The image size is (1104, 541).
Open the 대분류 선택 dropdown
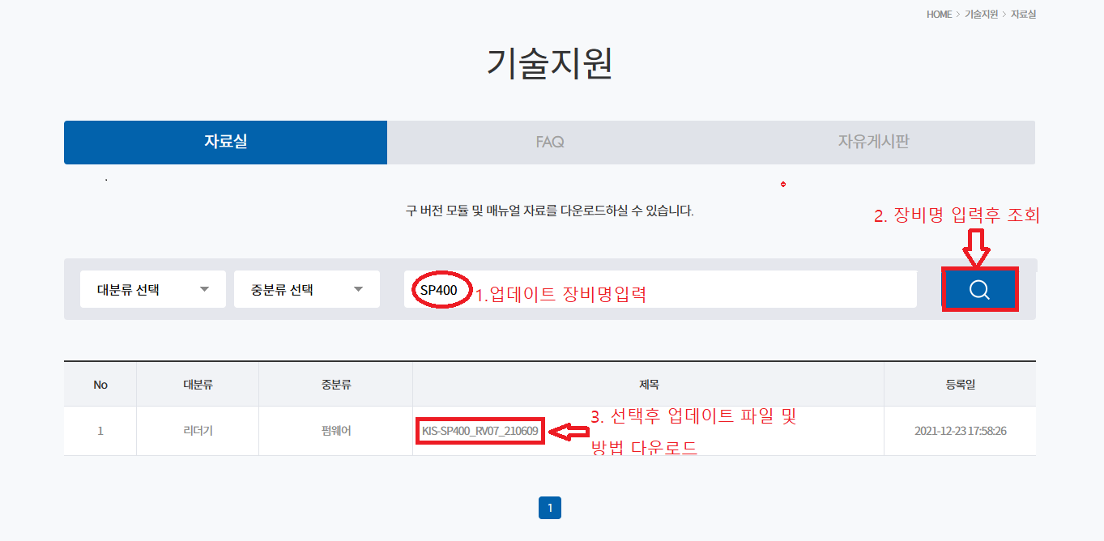pyautogui.click(x=152, y=290)
